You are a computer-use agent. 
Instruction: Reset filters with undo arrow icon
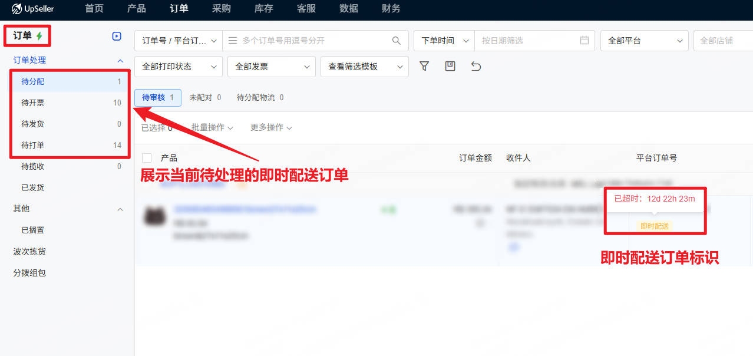click(476, 66)
